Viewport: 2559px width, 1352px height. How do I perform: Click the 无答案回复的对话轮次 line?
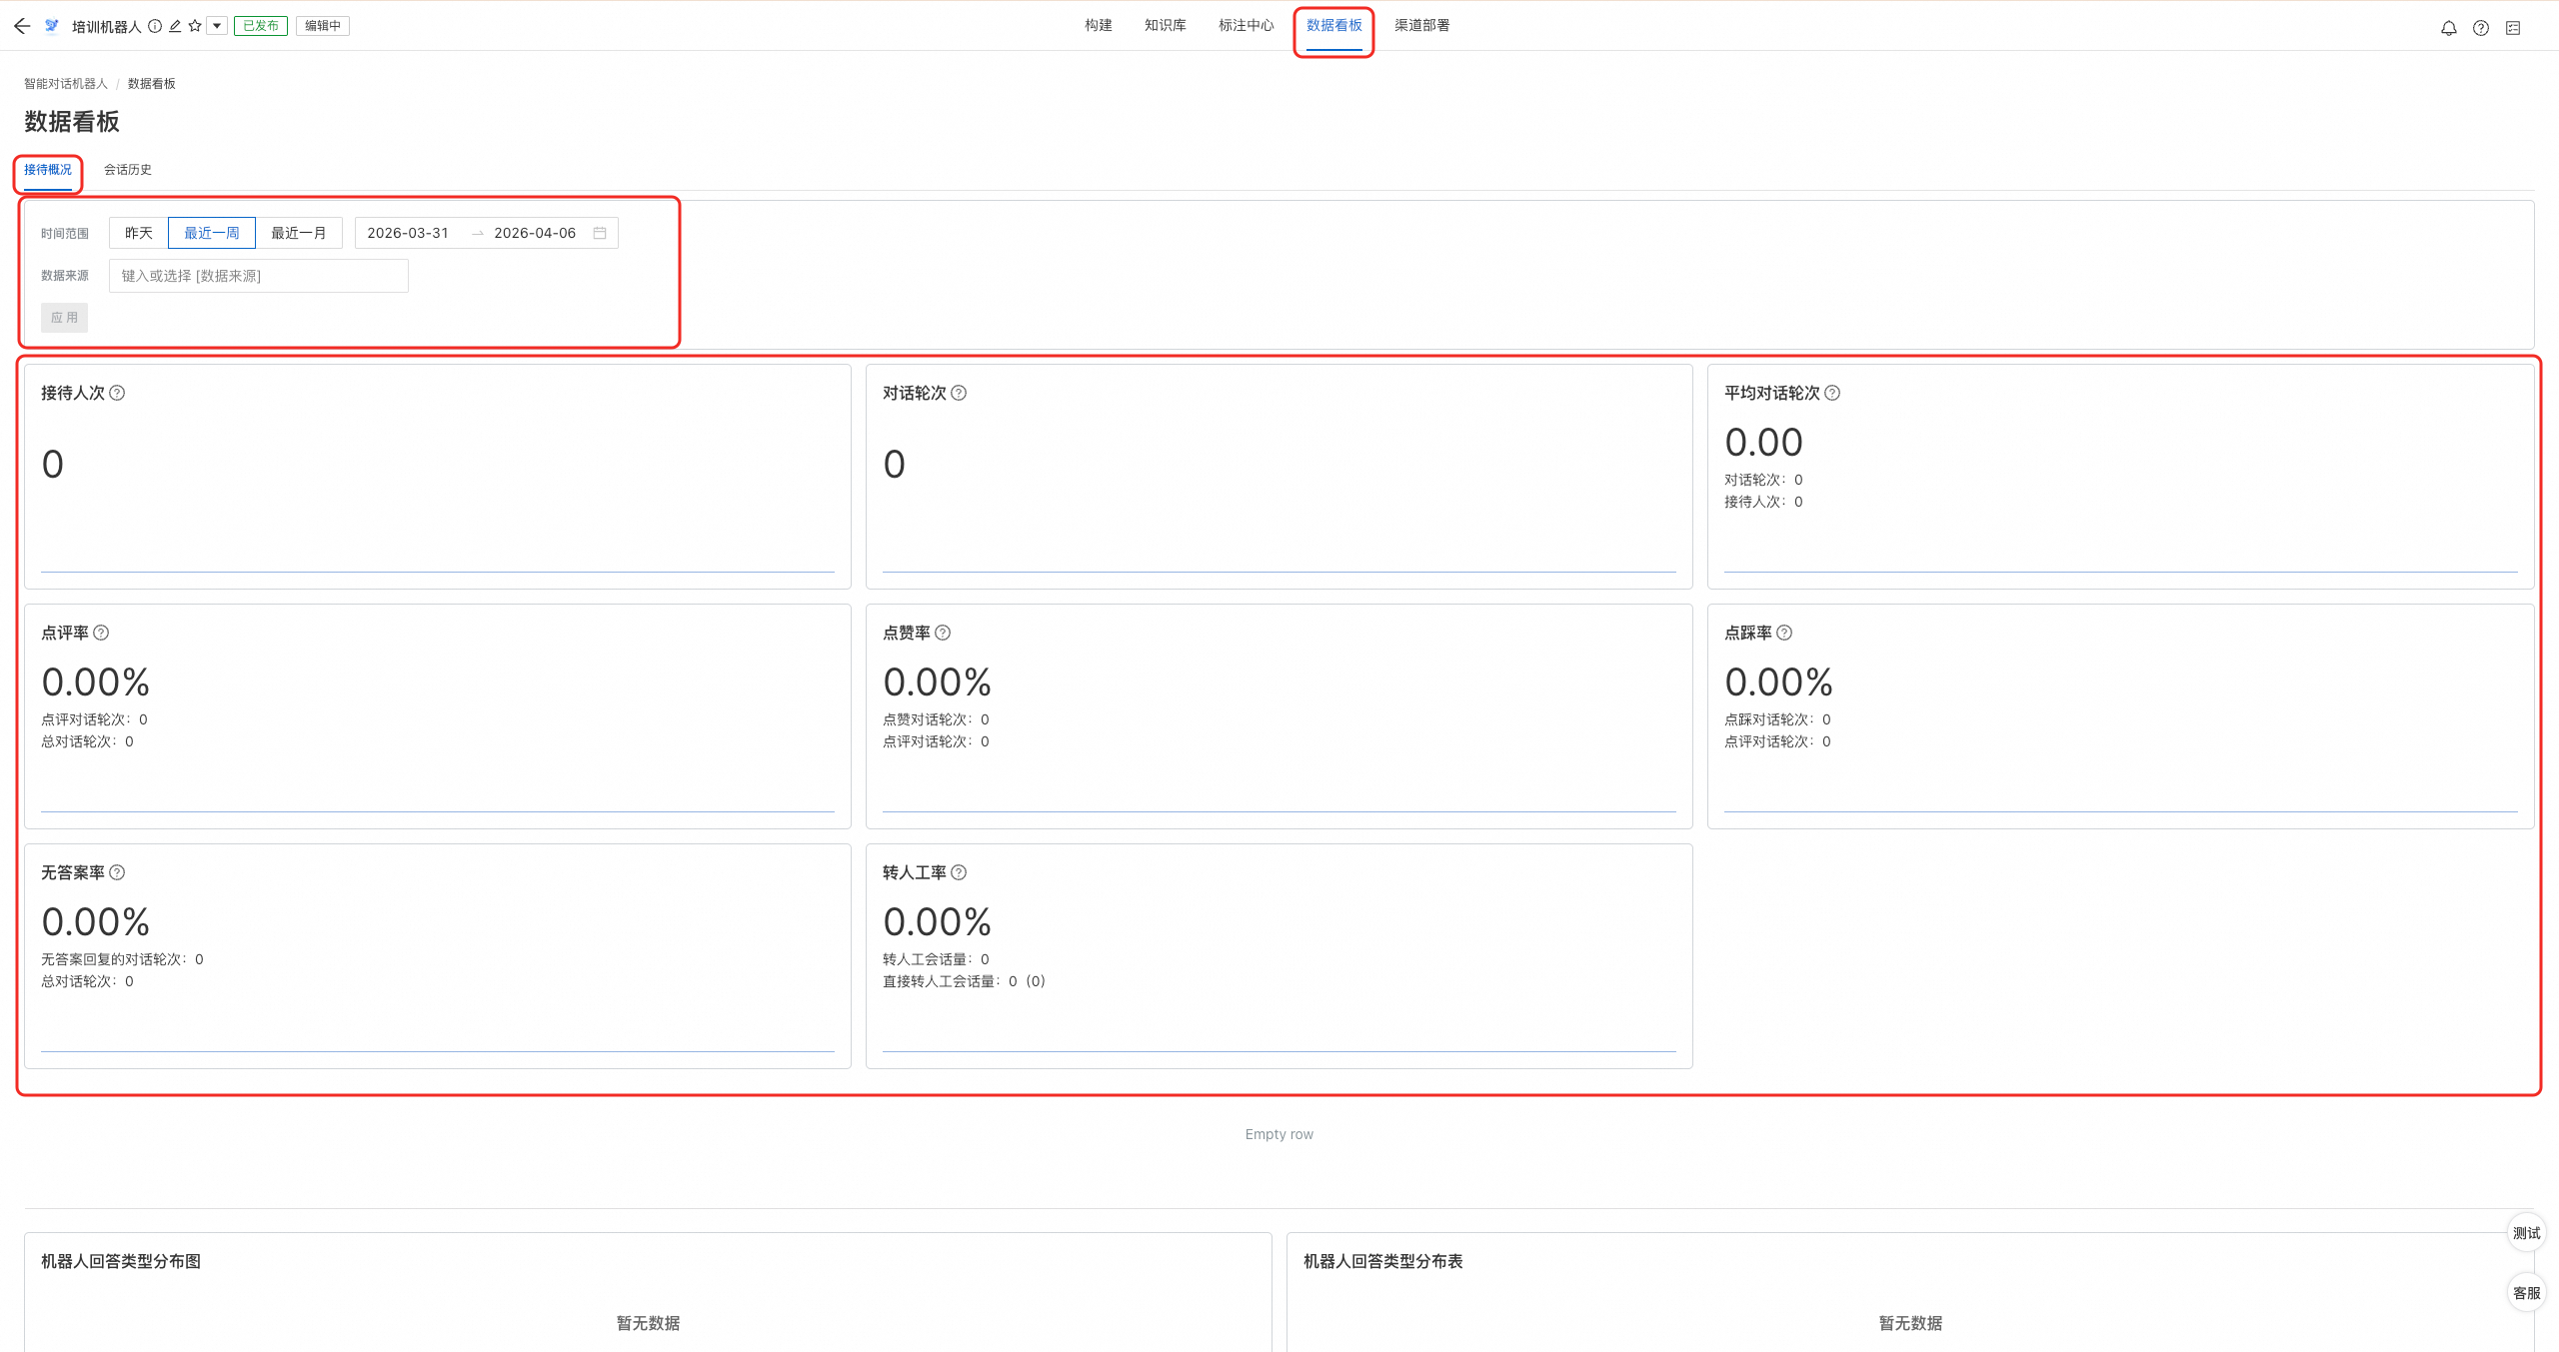122,959
